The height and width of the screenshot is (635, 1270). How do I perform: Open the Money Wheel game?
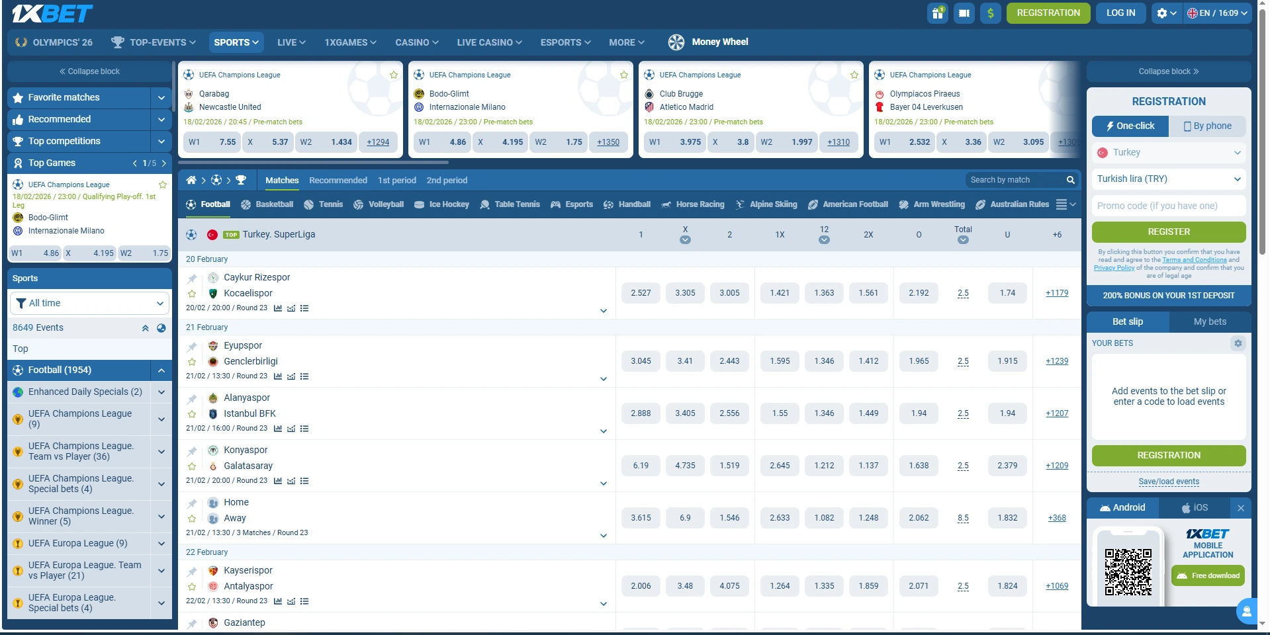[708, 42]
